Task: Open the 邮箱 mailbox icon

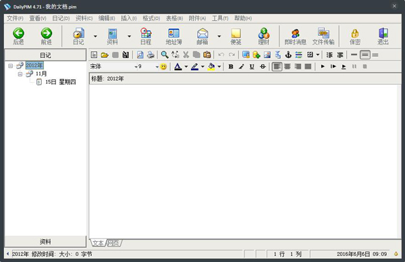Action: tap(202, 36)
